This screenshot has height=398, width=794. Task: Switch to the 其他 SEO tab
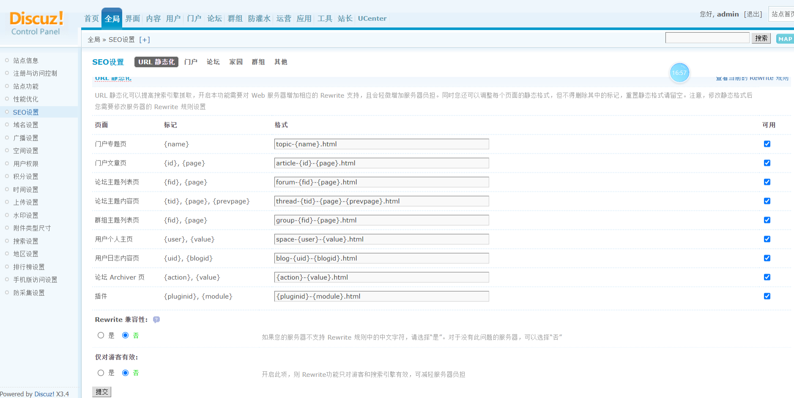(x=281, y=62)
